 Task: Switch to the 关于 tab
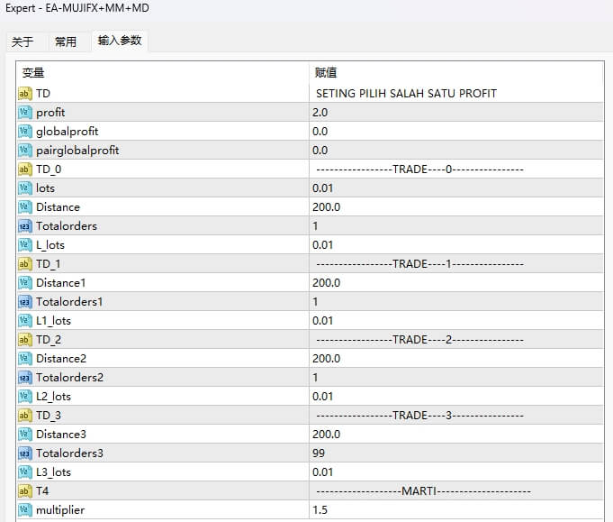pos(23,41)
